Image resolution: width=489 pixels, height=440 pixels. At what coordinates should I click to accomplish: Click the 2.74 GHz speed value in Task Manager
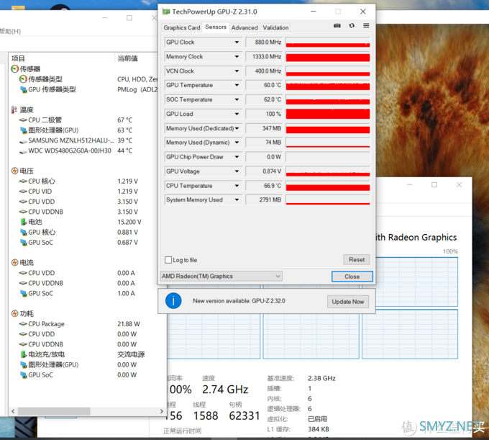[x=225, y=390]
